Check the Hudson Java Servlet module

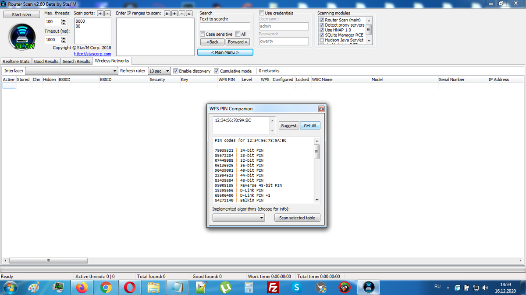coord(322,40)
